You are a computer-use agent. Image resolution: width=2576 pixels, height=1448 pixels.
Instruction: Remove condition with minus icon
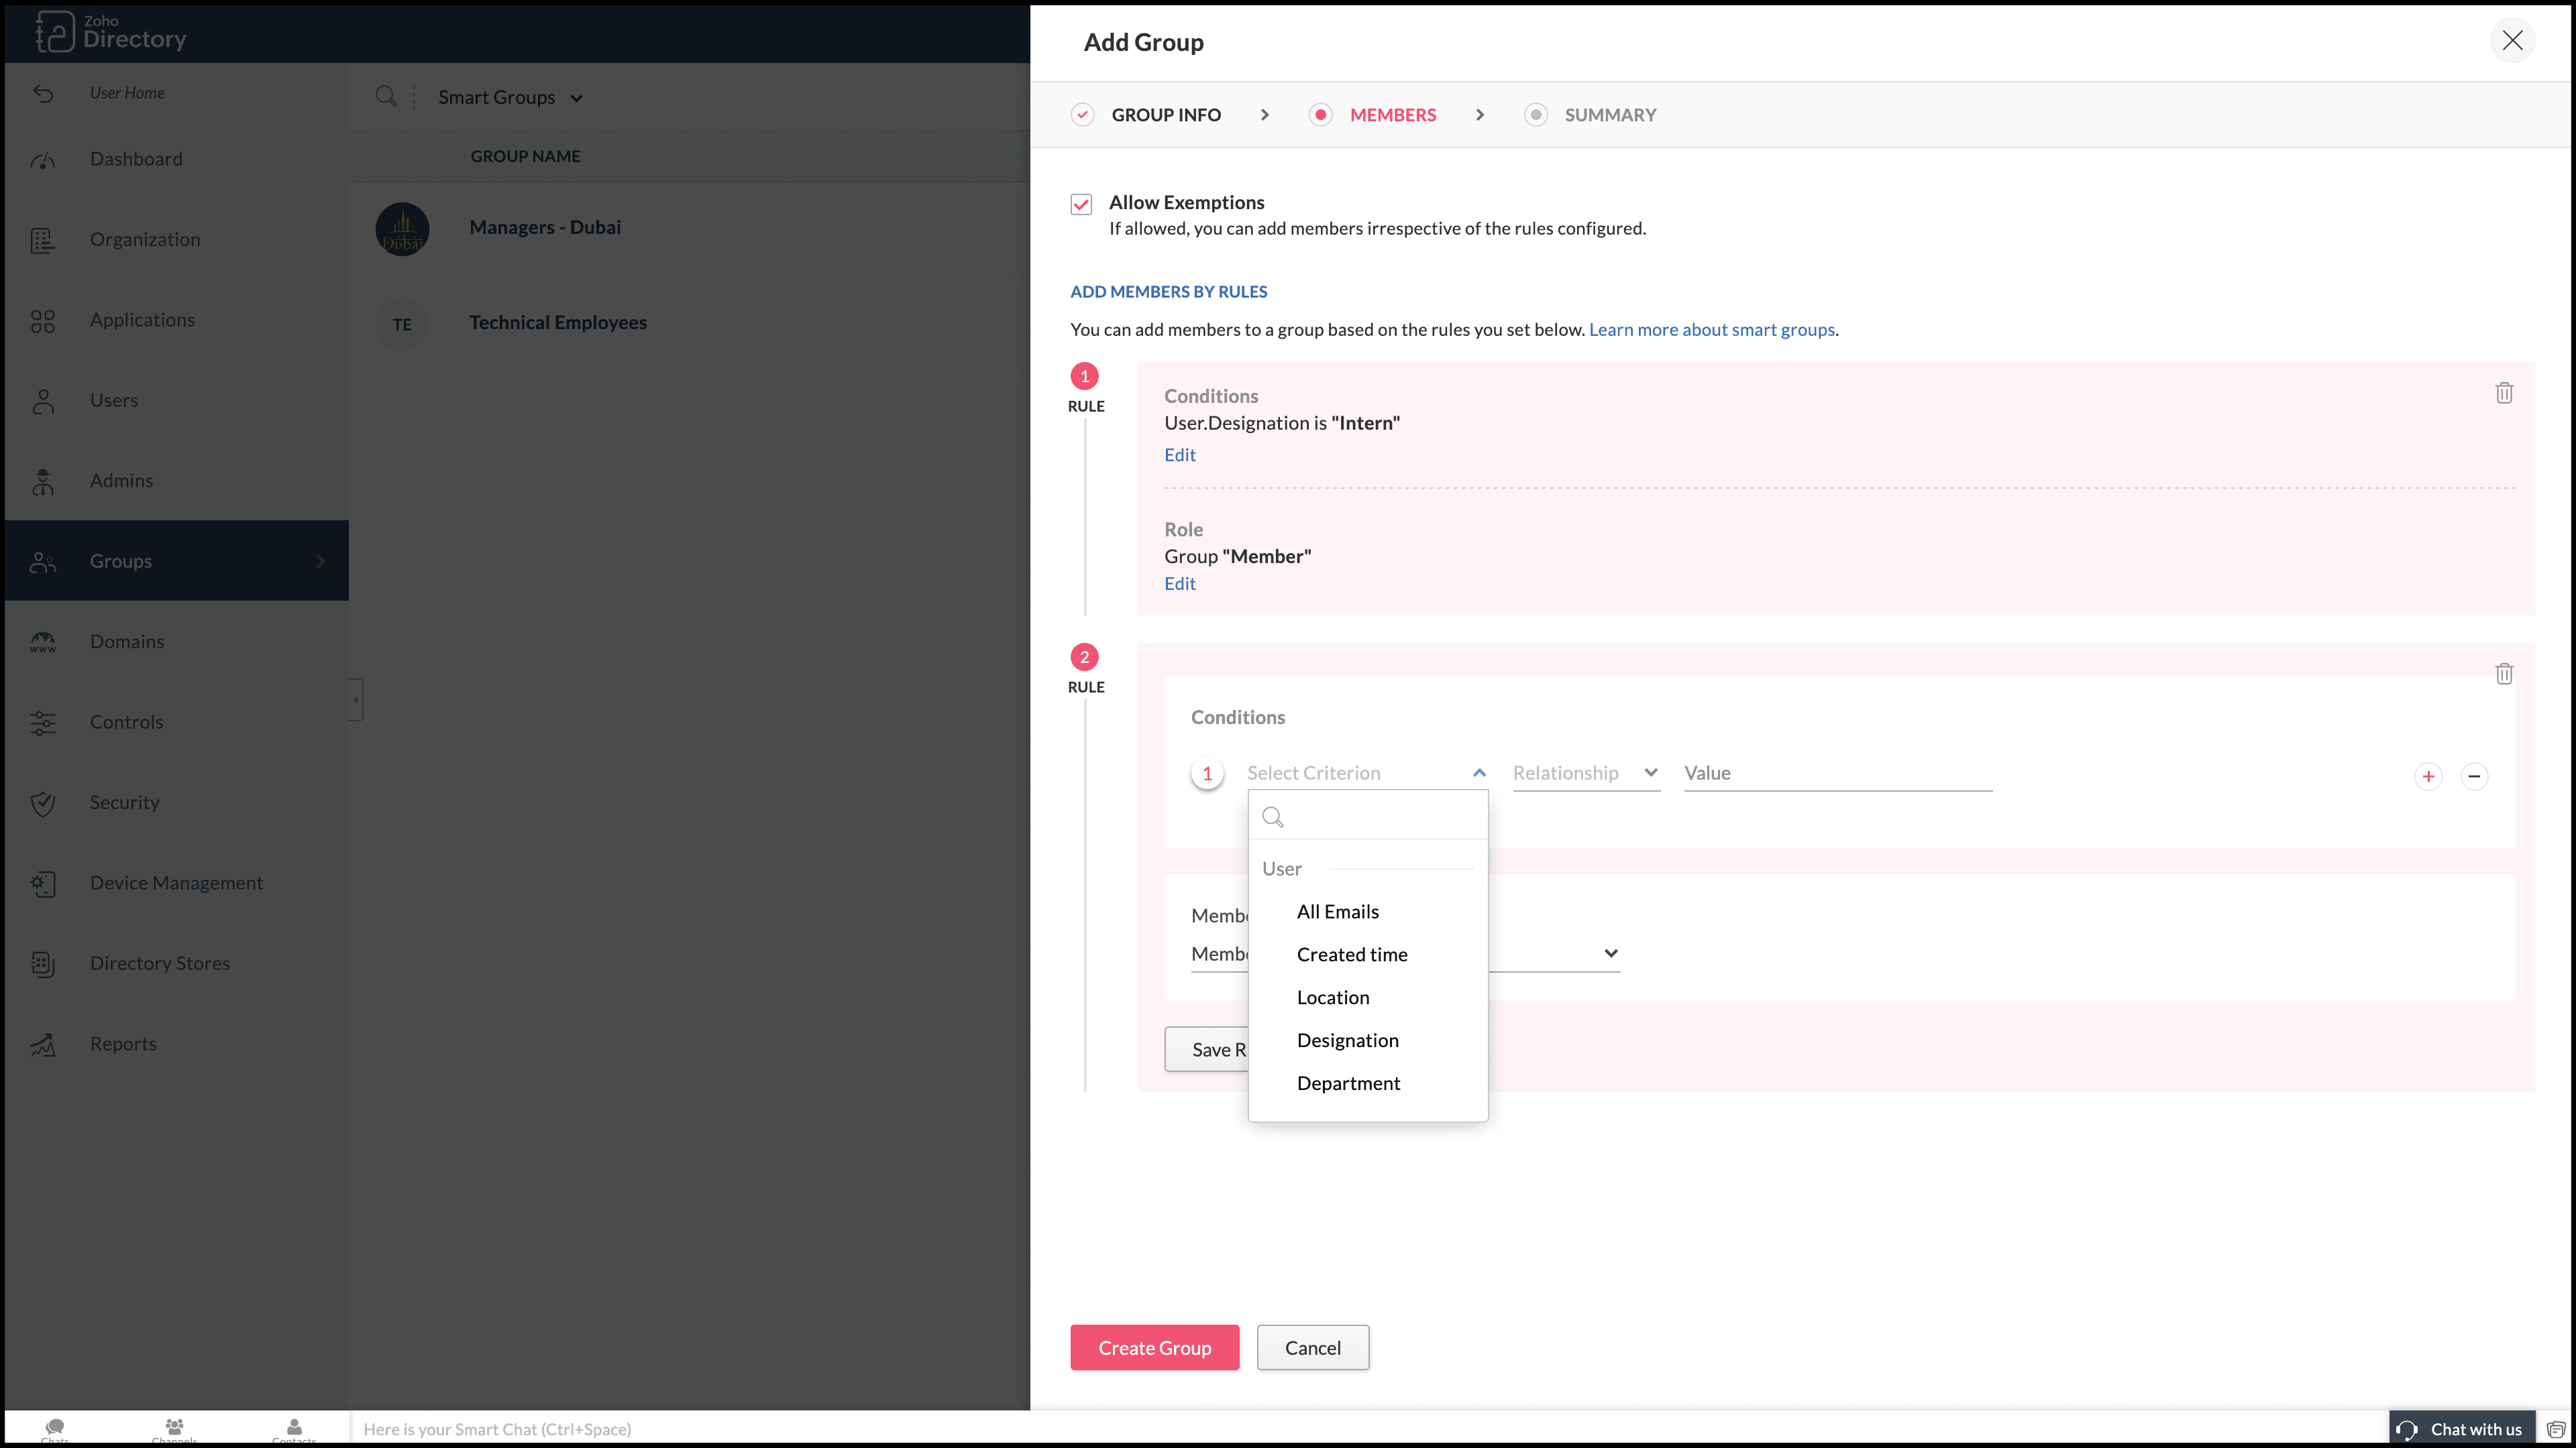coord(2473,776)
